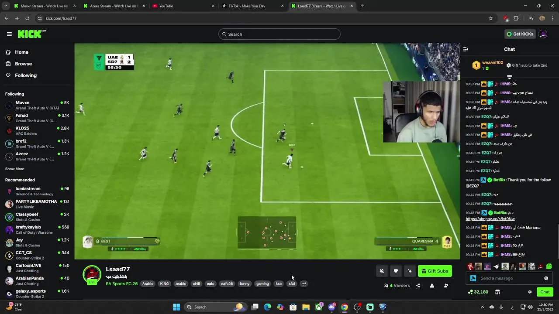Screen dimensions: 559x314
Task: Open Windows Start menu
Action: pos(176,307)
